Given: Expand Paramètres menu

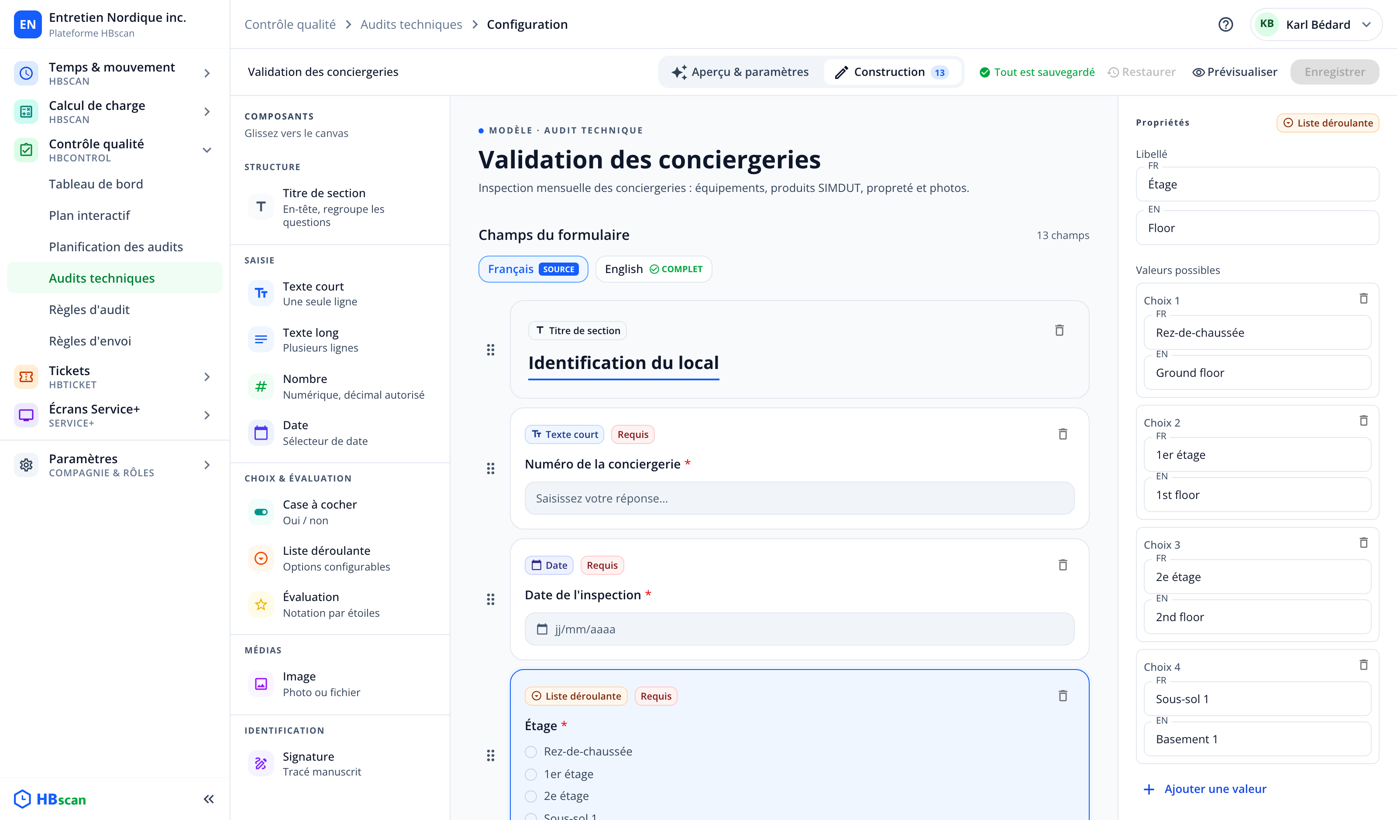Looking at the screenshot, I should [207, 465].
